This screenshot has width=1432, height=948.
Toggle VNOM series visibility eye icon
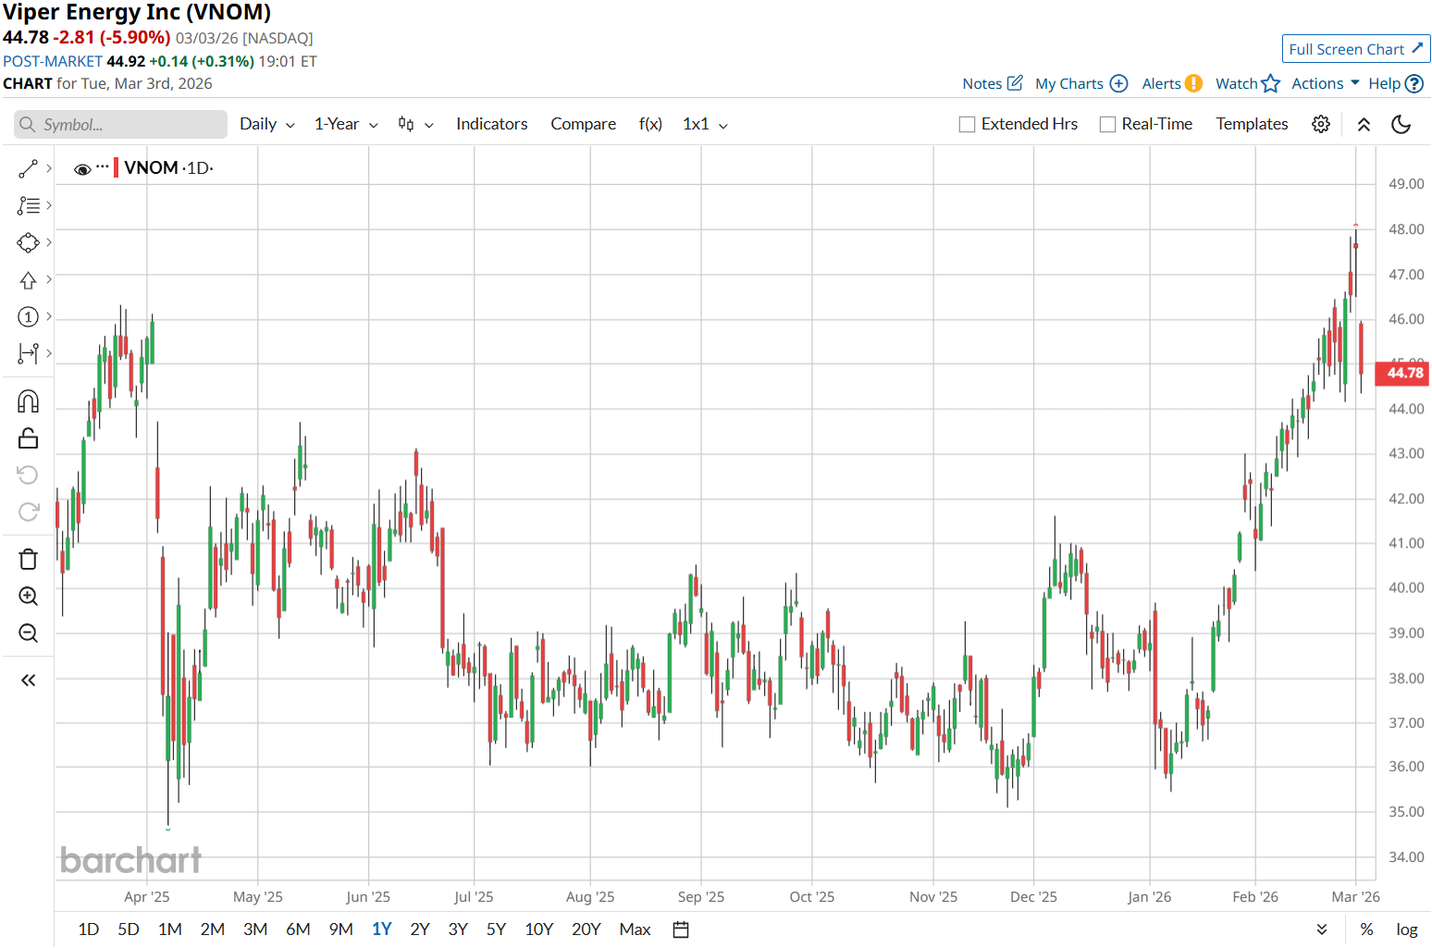82,169
